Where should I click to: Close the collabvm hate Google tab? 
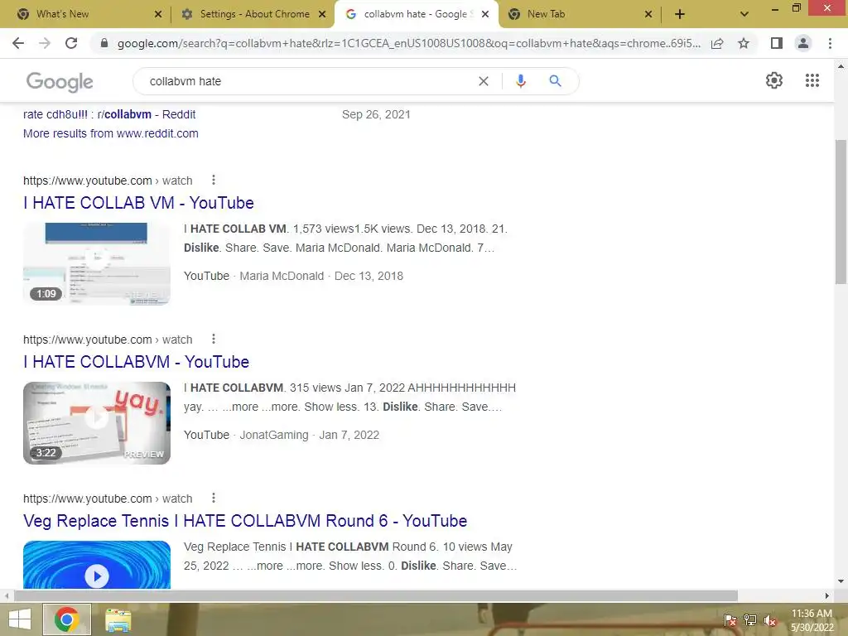point(485,14)
